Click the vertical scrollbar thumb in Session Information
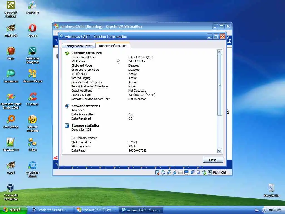 (219, 85)
